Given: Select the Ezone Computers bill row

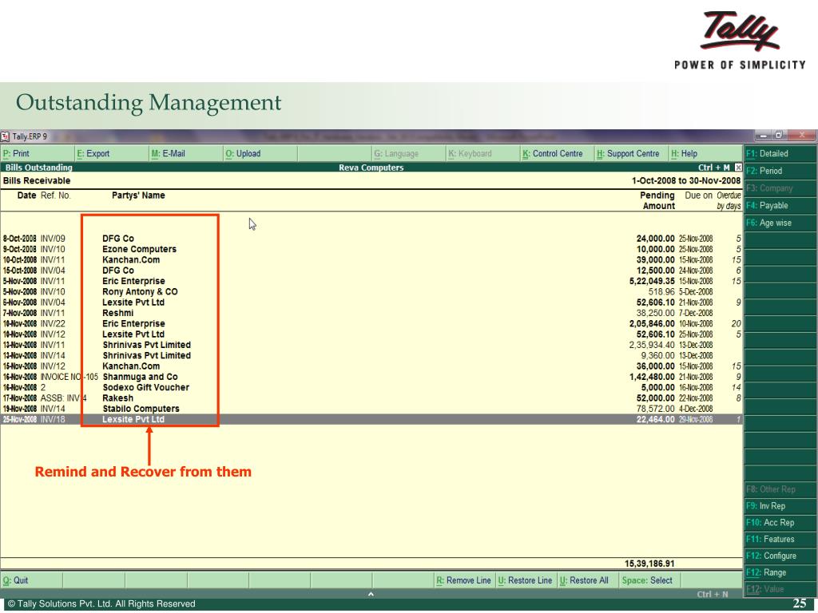Looking at the screenshot, I should tap(371, 249).
